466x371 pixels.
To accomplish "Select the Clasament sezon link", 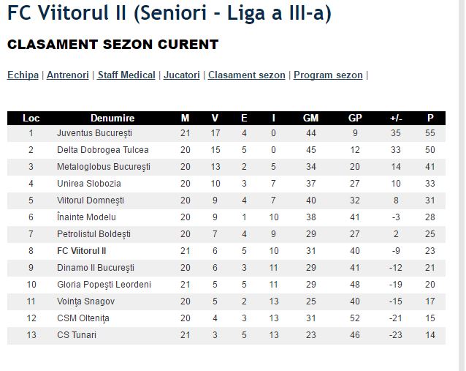I will [247, 75].
